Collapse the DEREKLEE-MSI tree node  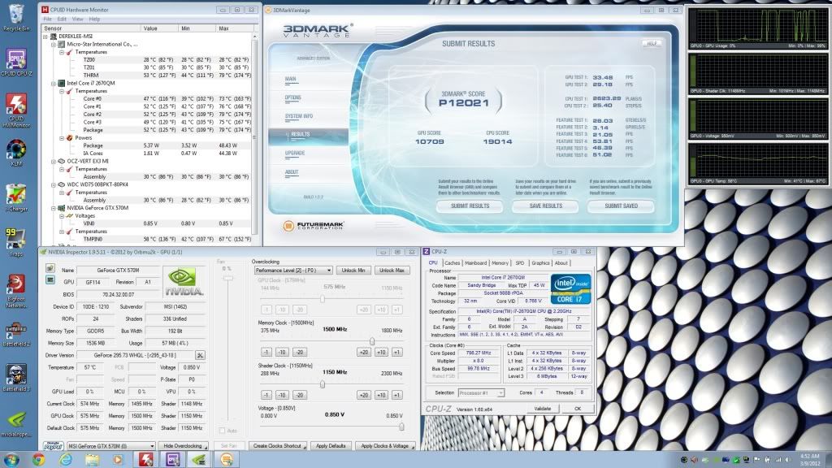point(45,37)
